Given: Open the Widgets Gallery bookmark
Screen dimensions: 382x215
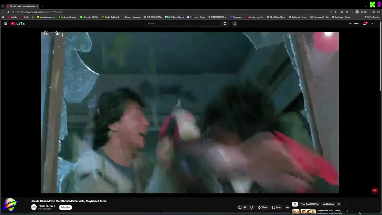Looking at the screenshot, I should [x=175, y=17].
